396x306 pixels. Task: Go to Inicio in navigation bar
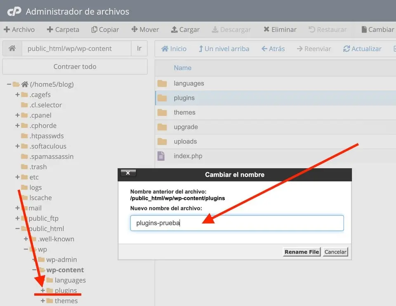[x=174, y=49]
